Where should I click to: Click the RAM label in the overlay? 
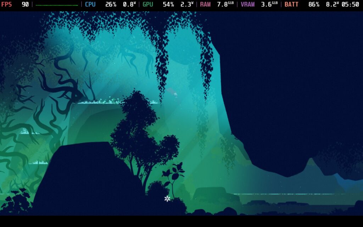pyautogui.click(x=205, y=4)
